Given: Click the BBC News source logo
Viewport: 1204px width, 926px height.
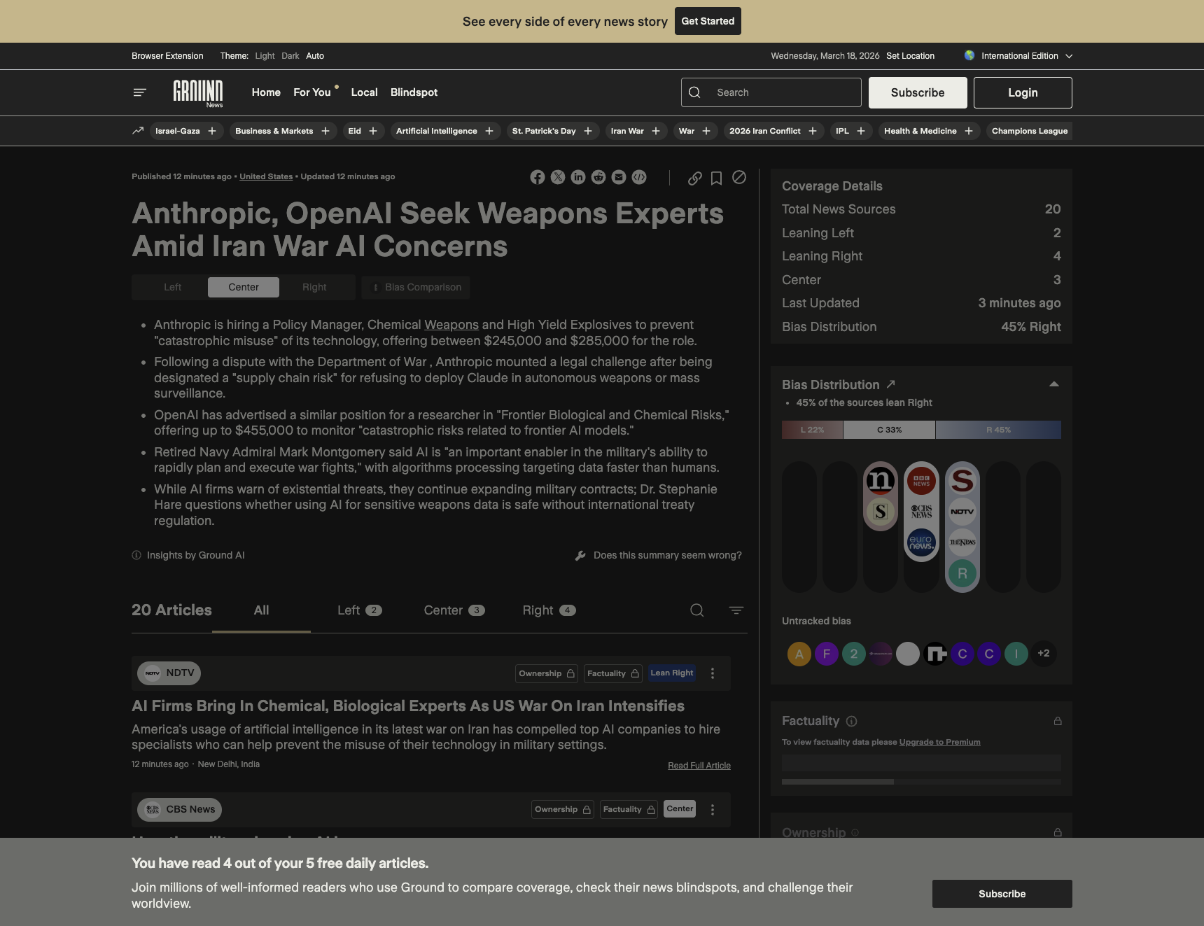Looking at the screenshot, I should click(921, 481).
